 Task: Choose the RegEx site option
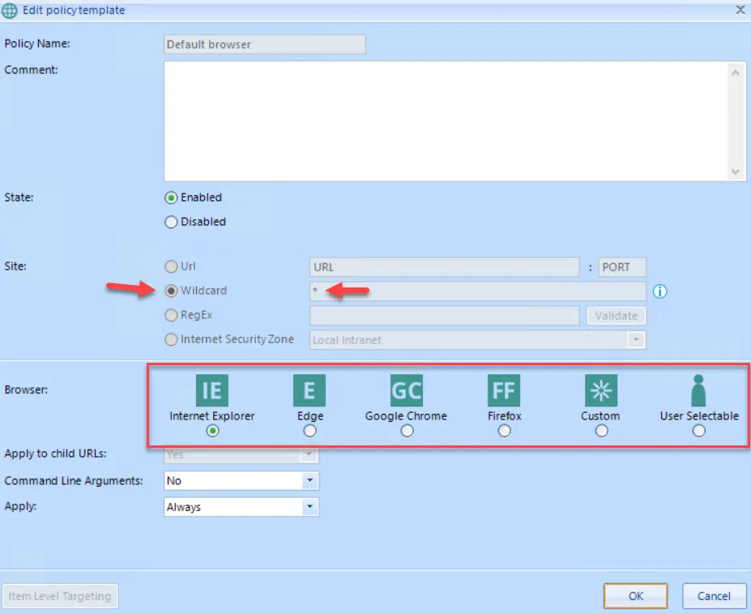point(171,315)
